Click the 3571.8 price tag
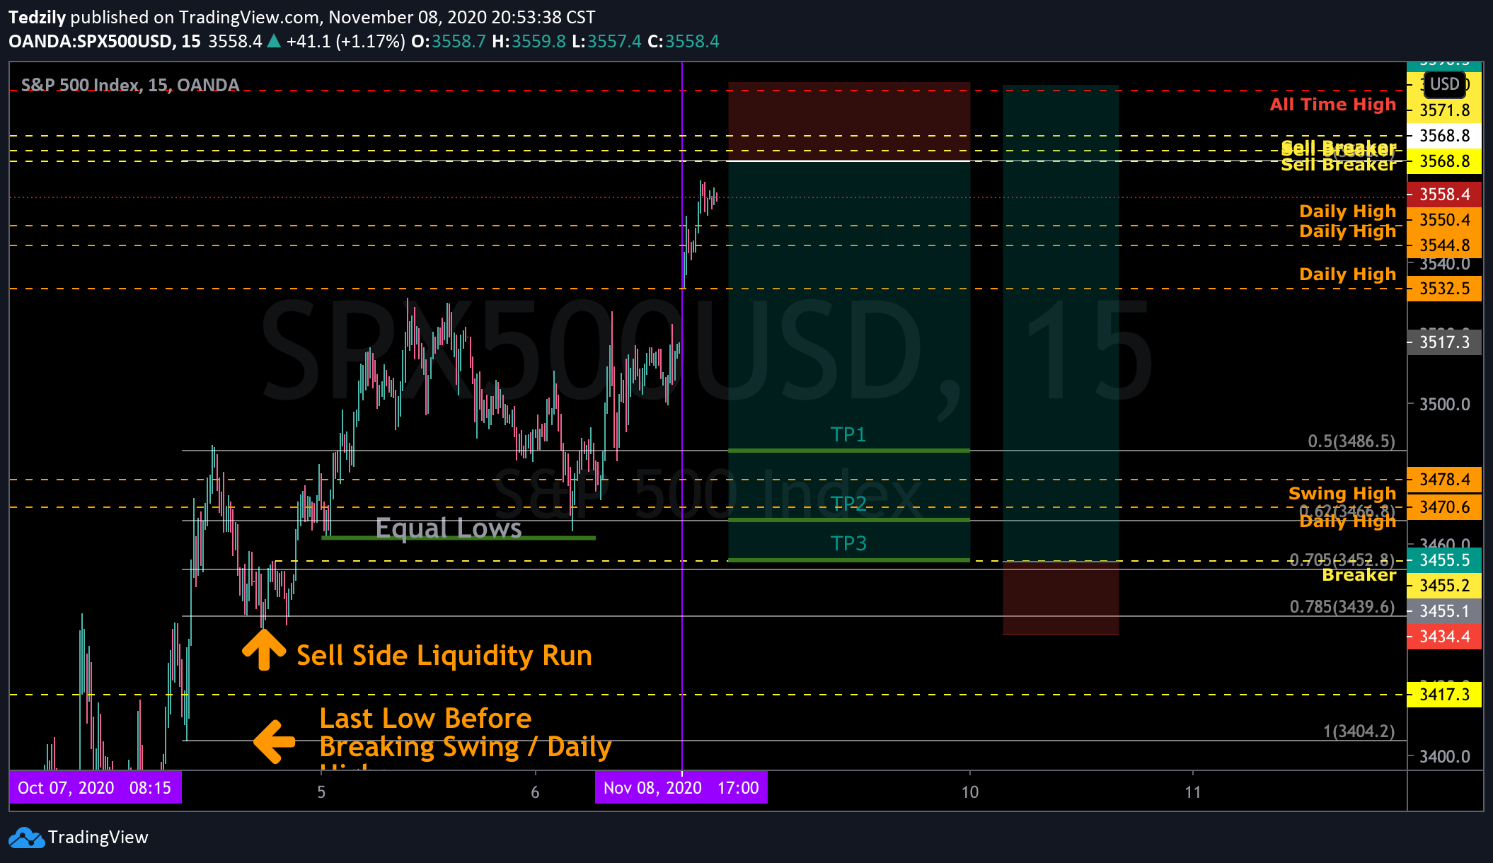Image resolution: width=1493 pixels, height=863 pixels. tap(1444, 110)
